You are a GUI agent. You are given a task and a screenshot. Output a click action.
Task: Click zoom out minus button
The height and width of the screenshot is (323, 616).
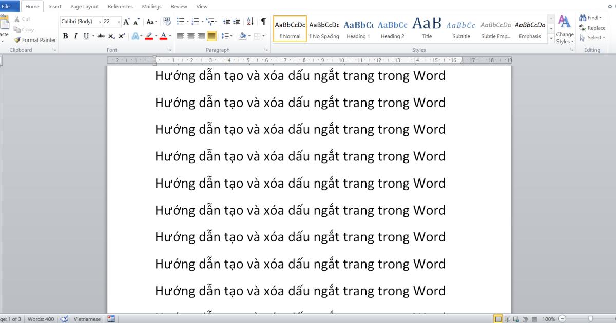pos(563,319)
